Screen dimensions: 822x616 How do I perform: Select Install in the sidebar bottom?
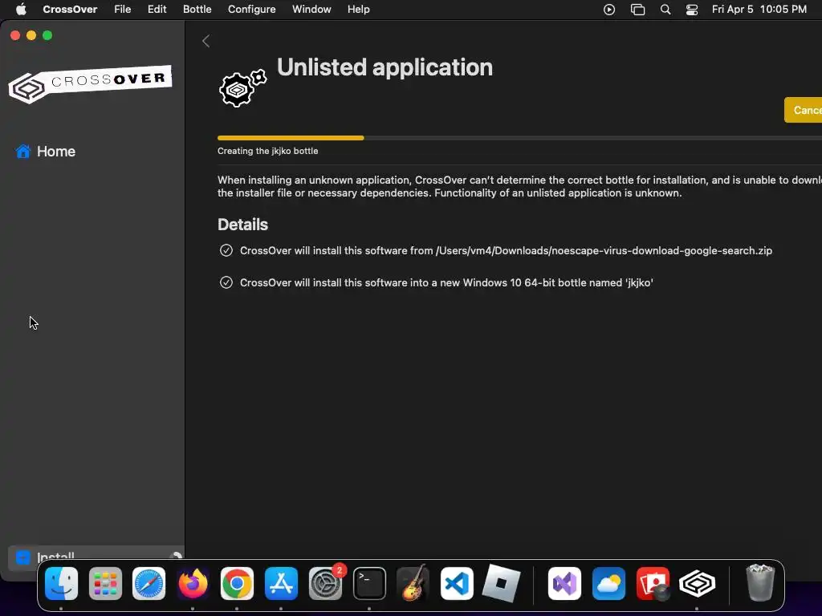[x=95, y=557]
